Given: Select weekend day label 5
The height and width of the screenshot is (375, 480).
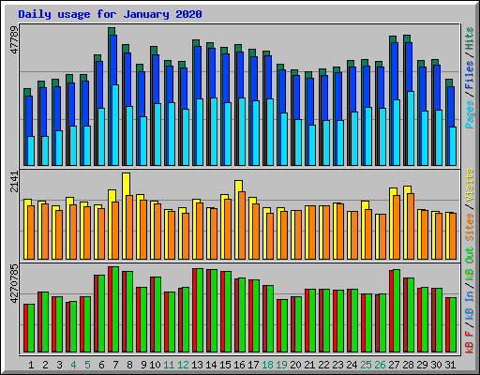Looking at the screenshot, I should click(x=87, y=365).
